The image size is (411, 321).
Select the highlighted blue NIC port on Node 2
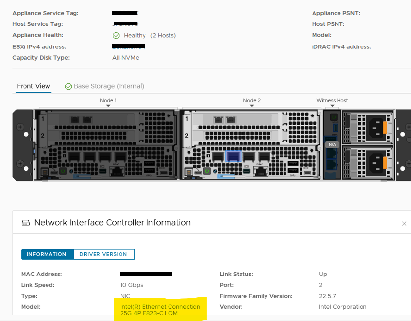point(233,156)
